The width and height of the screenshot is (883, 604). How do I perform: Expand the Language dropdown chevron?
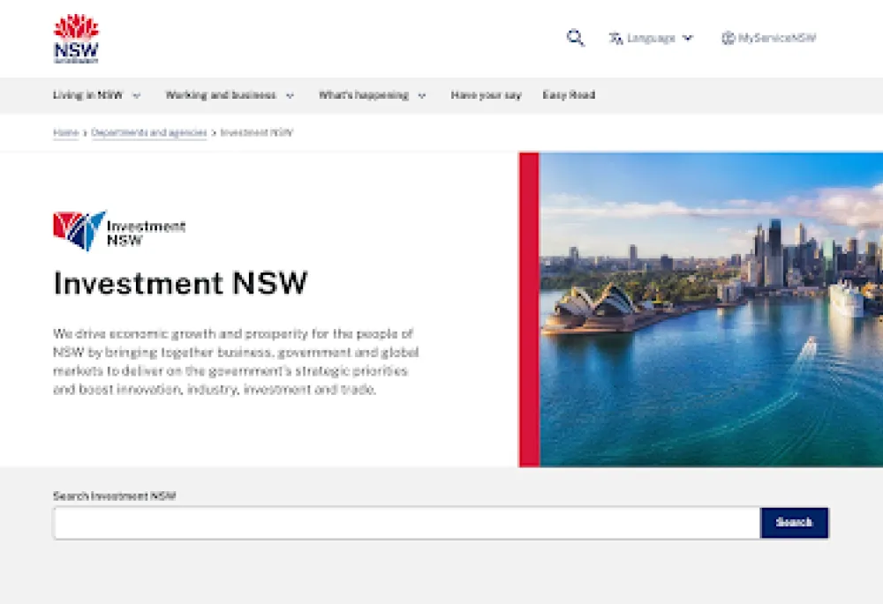688,38
